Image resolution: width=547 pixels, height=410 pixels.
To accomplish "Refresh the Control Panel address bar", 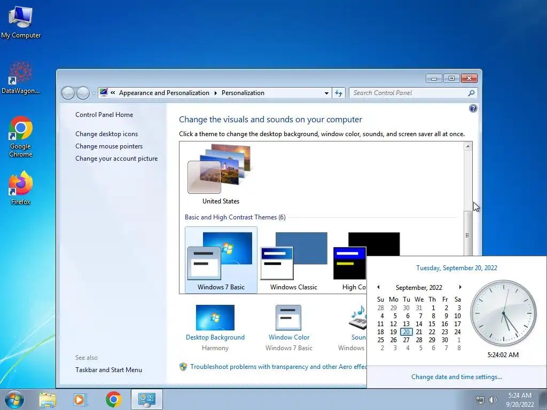I will pyautogui.click(x=338, y=93).
